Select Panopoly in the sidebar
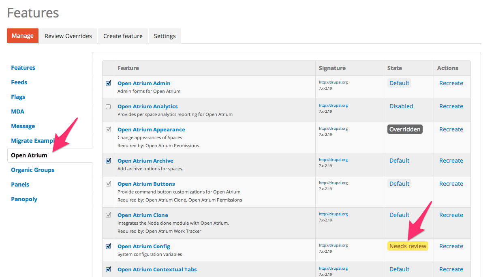Screen dimensions: 496x277 tap(24, 199)
